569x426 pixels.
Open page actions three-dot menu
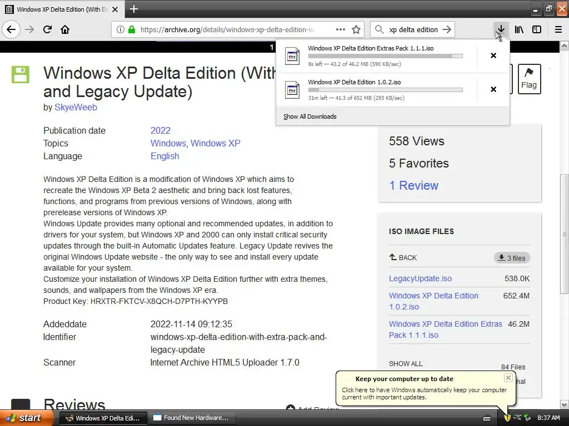pyautogui.click(x=341, y=29)
